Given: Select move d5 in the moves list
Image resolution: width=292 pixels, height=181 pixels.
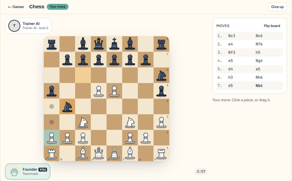Looking at the screenshot, I should [x=231, y=86].
